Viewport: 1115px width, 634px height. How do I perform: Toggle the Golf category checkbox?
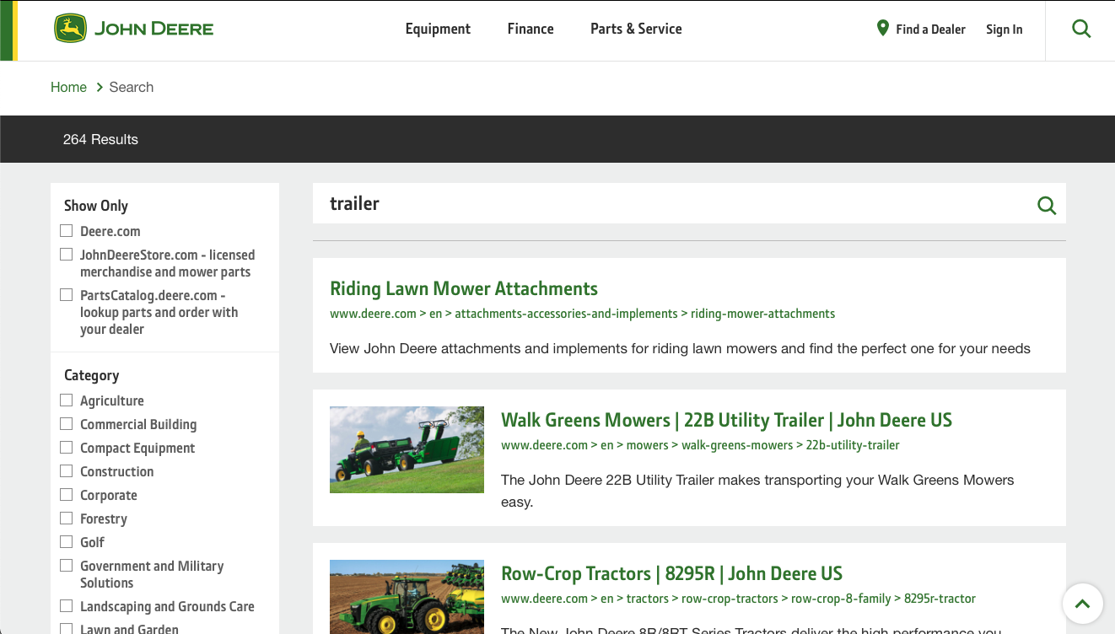coord(67,542)
